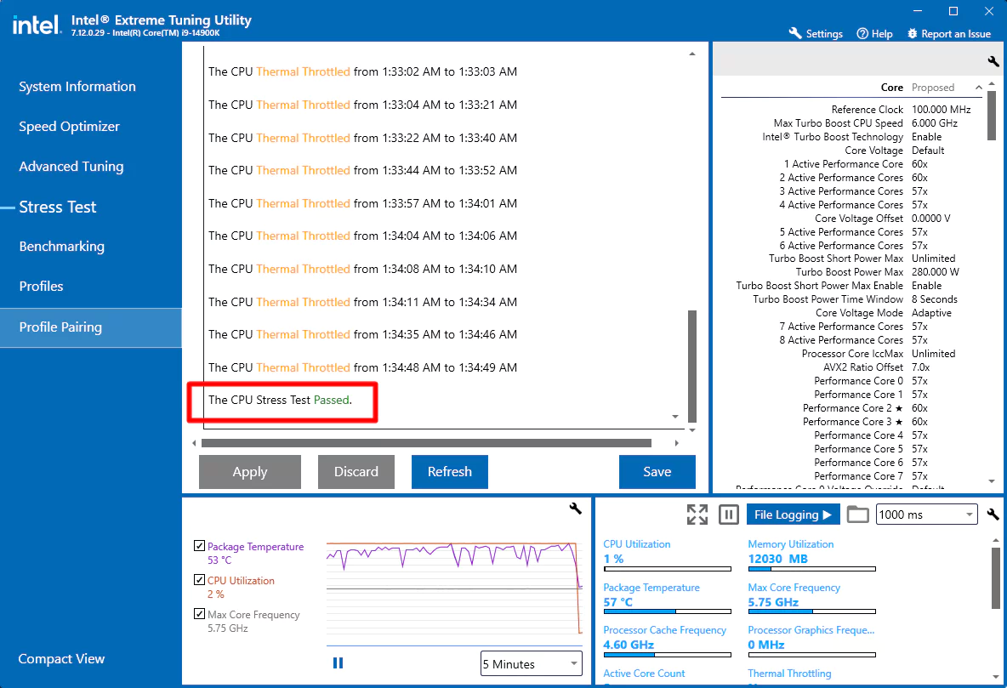Click the Discard button
The height and width of the screenshot is (688, 1007).
[356, 471]
